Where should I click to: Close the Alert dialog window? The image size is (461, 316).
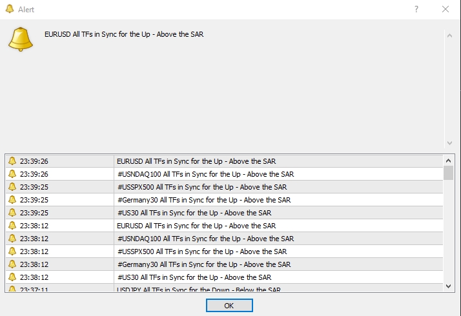446,9
